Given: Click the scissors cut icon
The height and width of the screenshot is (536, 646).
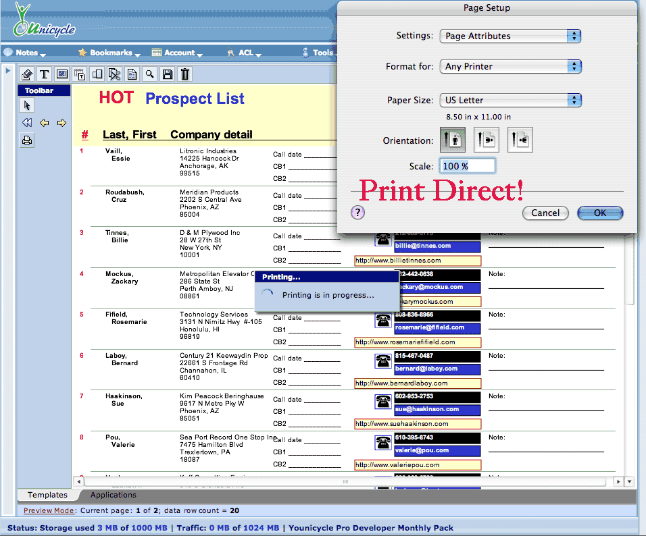Looking at the screenshot, I should (x=114, y=74).
